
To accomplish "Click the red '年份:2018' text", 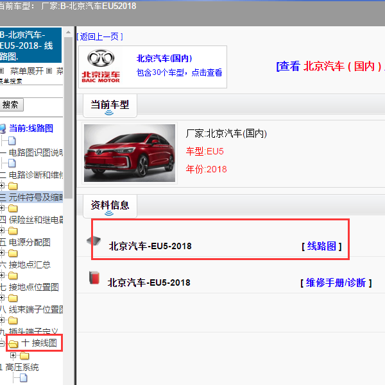I will (x=206, y=169).
